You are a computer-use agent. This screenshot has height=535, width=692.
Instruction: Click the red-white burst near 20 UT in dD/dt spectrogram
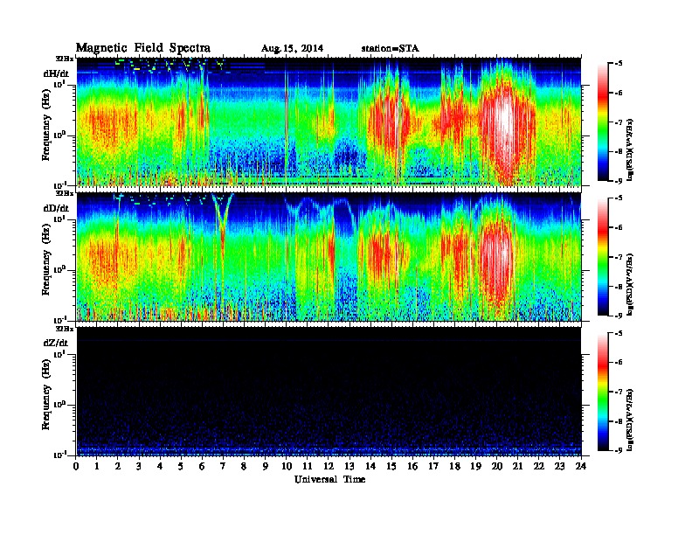(x=498, y=258)
